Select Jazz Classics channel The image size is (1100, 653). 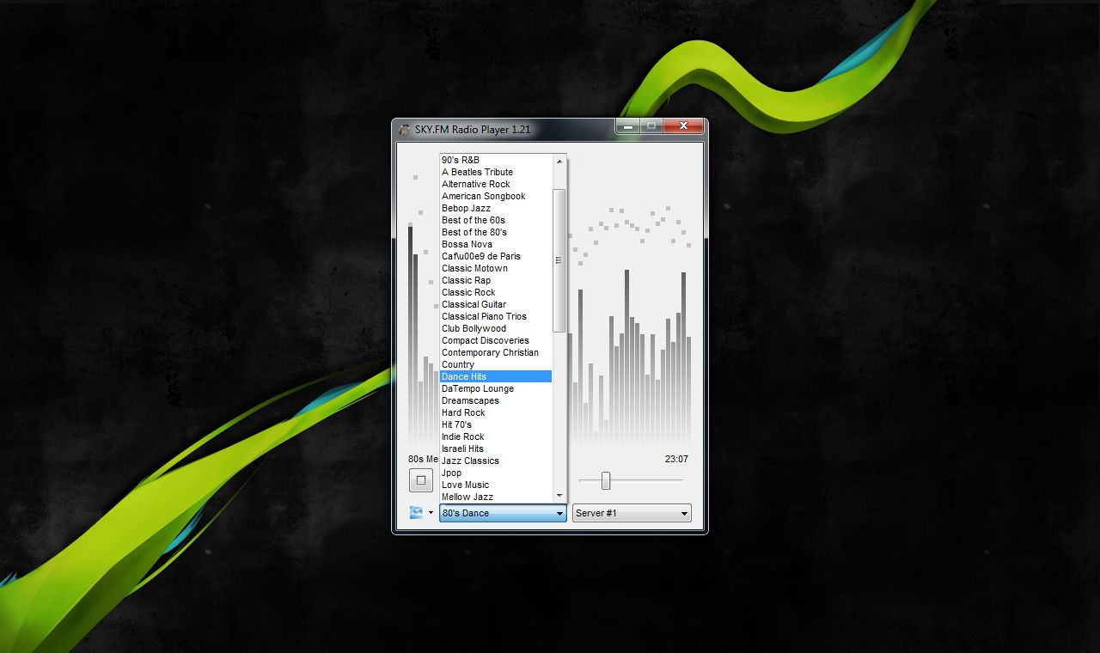tap(495, 461)
